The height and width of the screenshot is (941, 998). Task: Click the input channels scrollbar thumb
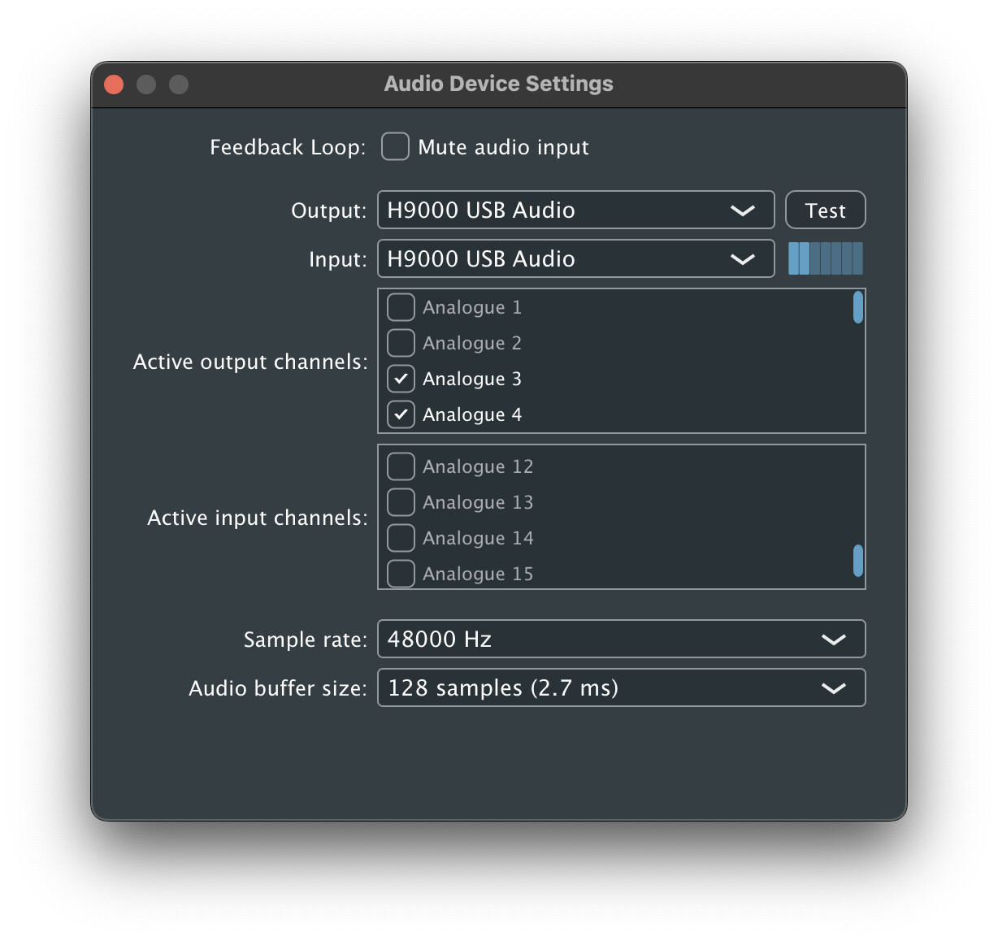coord(857,562)
